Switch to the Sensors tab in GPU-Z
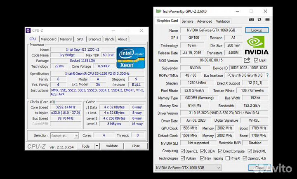The image size is (297, 179). point(187,21)
